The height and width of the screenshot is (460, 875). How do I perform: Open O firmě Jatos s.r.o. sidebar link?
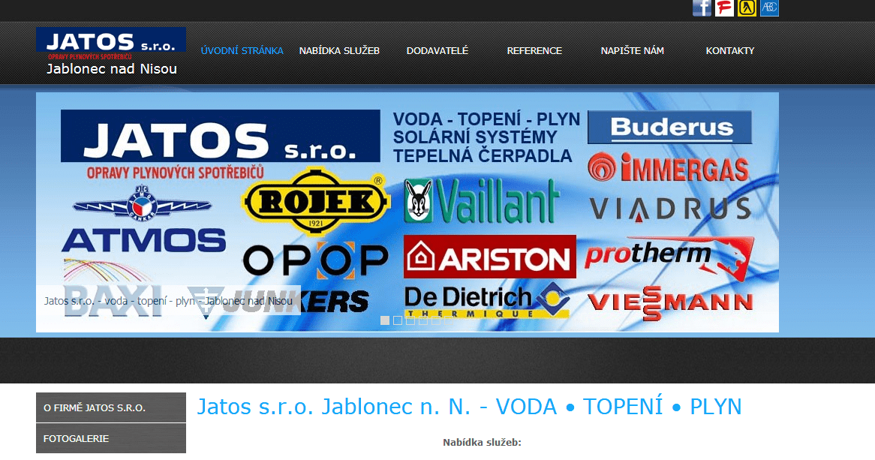[111, 407]
